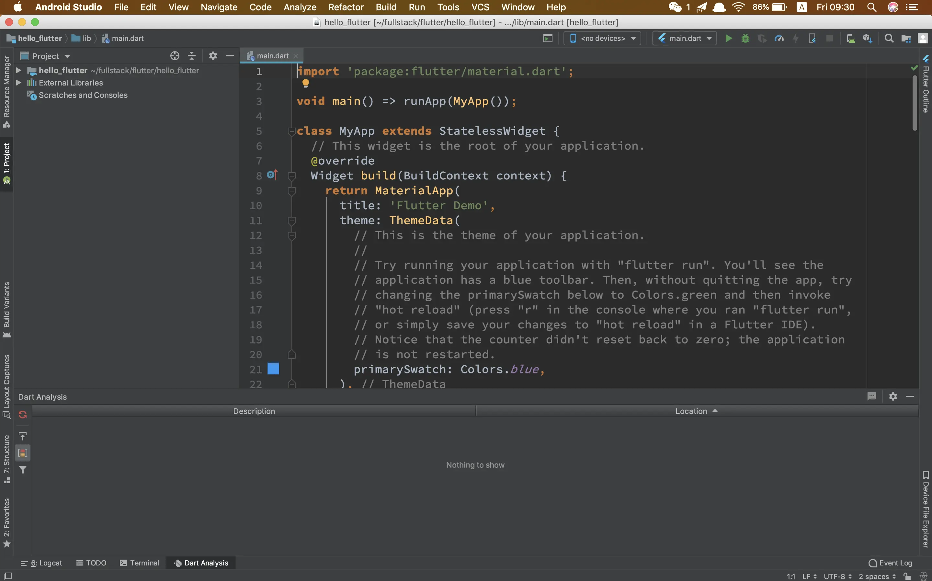Viewport: 932px width, 581px height.
Task: Expand the External Libraries tree node
Action: pyautogui.click(x=18, y=83)
